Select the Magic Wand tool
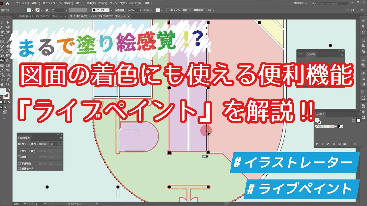The image size is (367, 206). tap(2, 27)
